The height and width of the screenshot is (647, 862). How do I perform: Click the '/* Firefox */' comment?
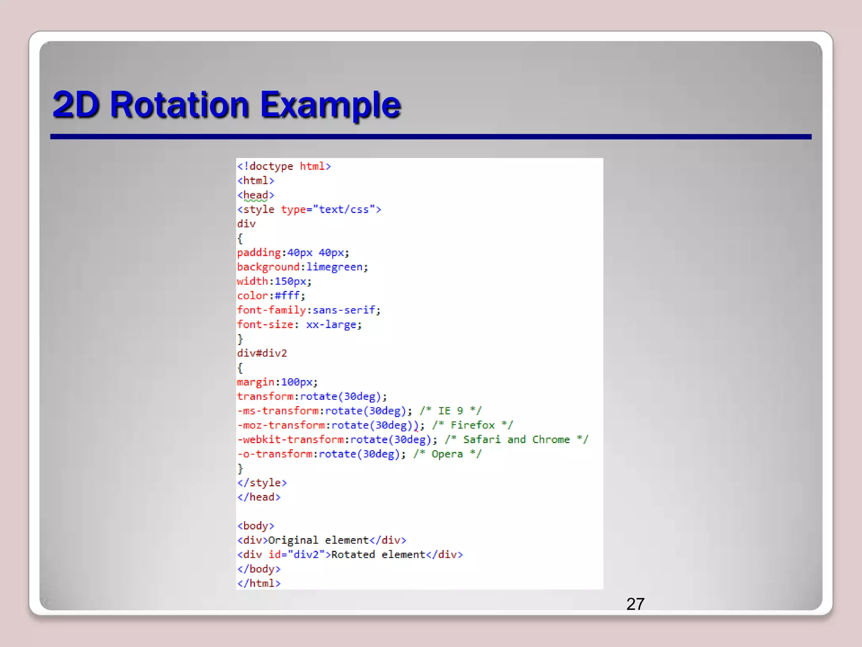point(472,425)
